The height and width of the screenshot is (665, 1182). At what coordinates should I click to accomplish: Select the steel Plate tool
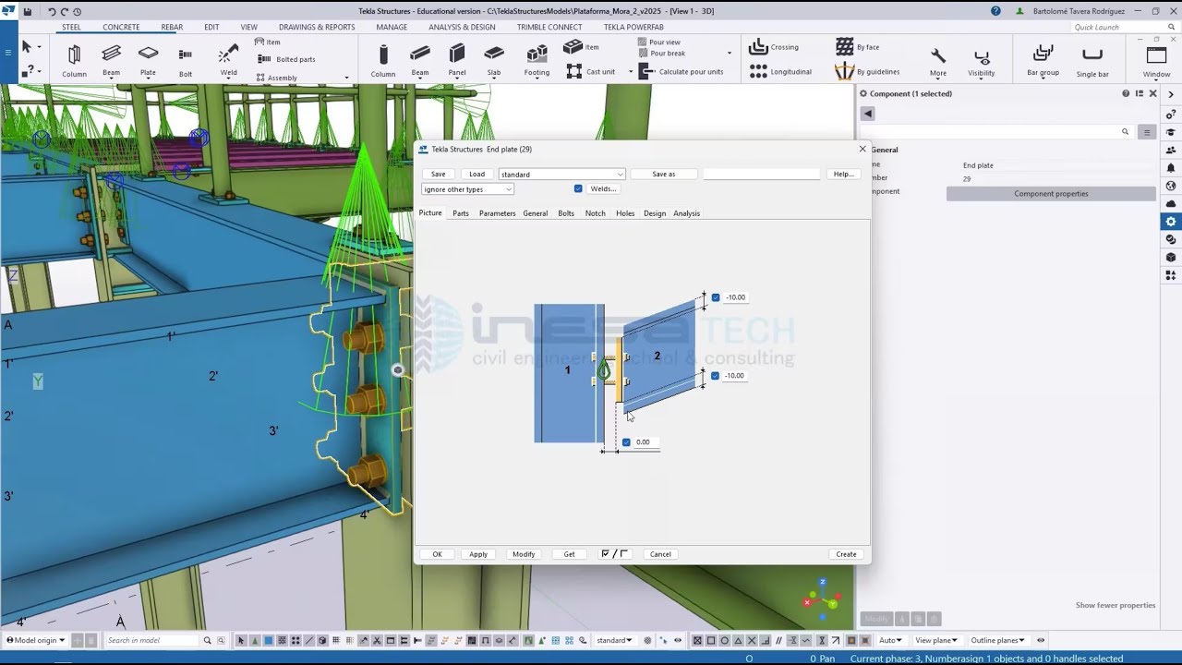pos(148,60)
